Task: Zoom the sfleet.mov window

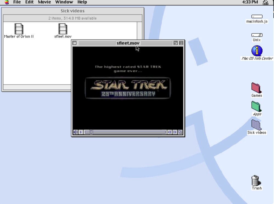Action: pos(176,43)
